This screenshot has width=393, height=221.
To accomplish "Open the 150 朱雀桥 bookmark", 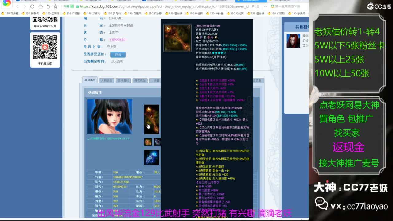I will point(194,14).
